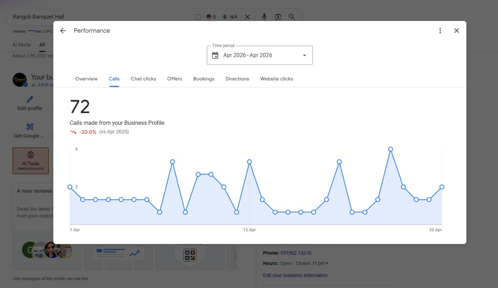The width and height of the screenshot is (498, 288).
Task: Select the Directions tab
Action: (237, 79)
